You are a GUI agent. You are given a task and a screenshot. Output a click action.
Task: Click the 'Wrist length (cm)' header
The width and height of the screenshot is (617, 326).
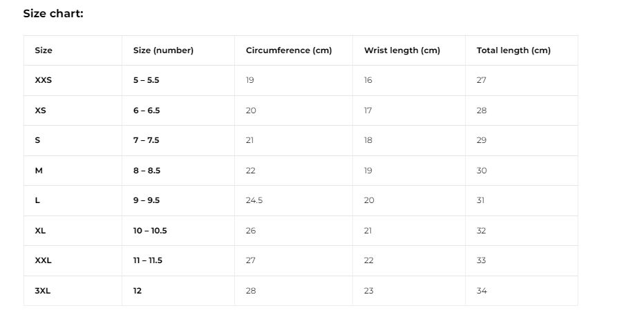click(402, 50)
